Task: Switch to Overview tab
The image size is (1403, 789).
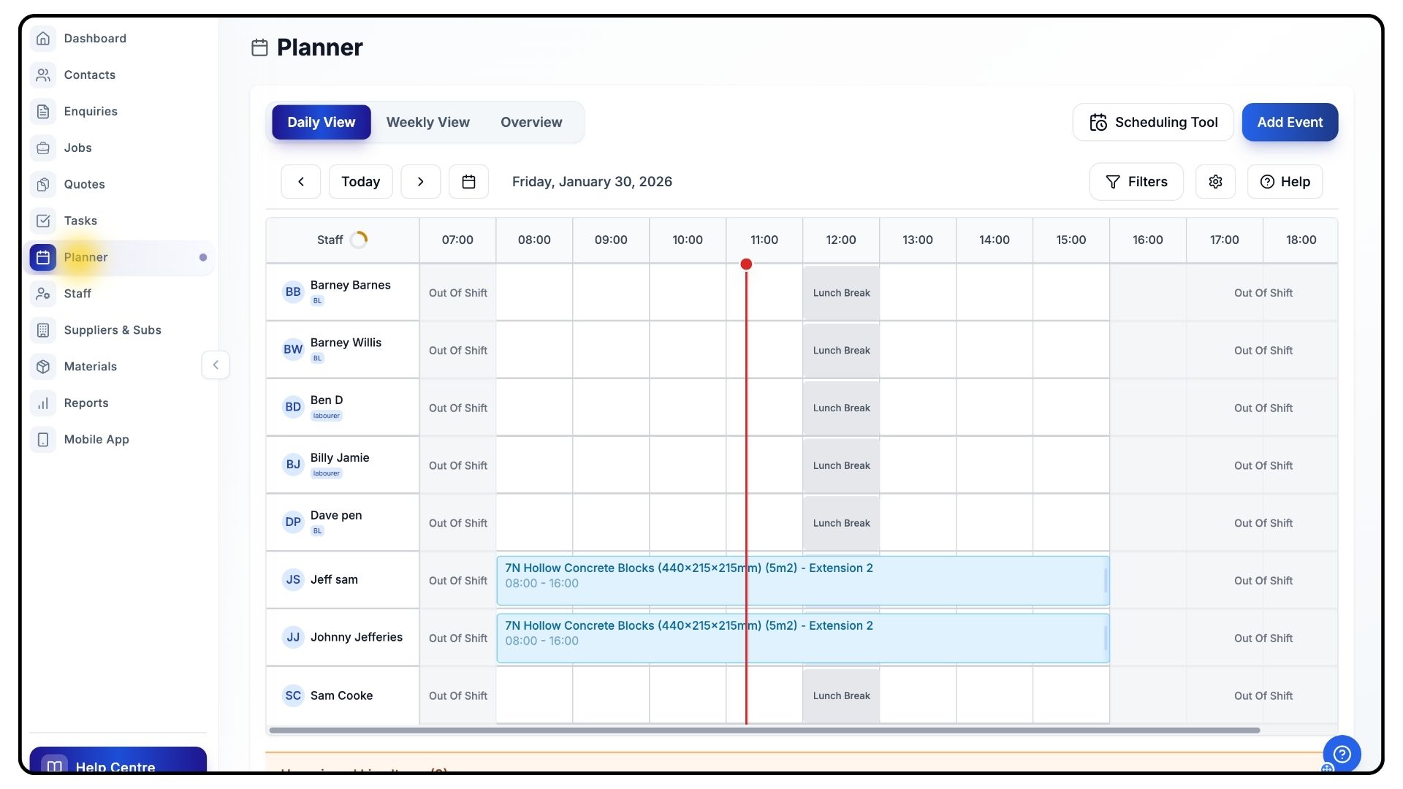Action: 531,122
